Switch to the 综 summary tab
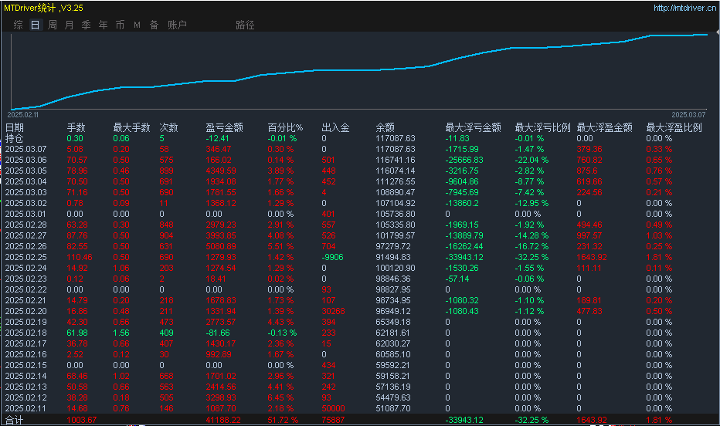The height and width of the screenshot is (426, 720). 19,25
